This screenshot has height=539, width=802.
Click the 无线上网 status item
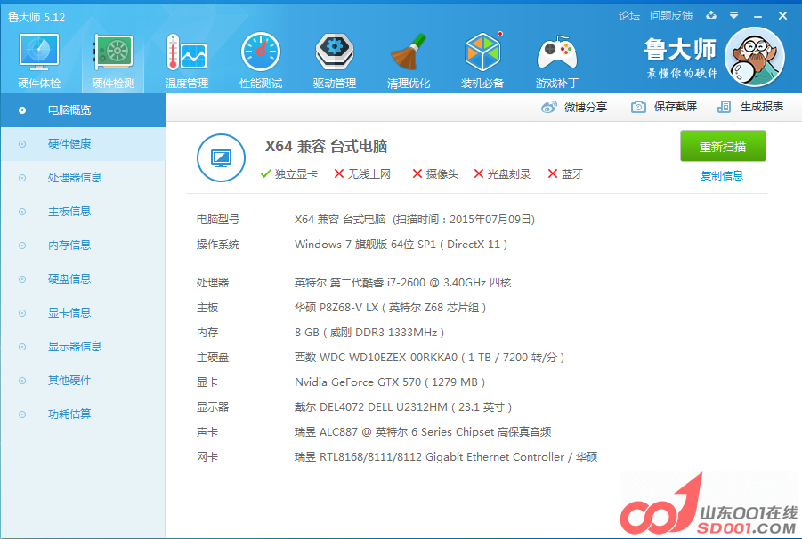point(362,174)
